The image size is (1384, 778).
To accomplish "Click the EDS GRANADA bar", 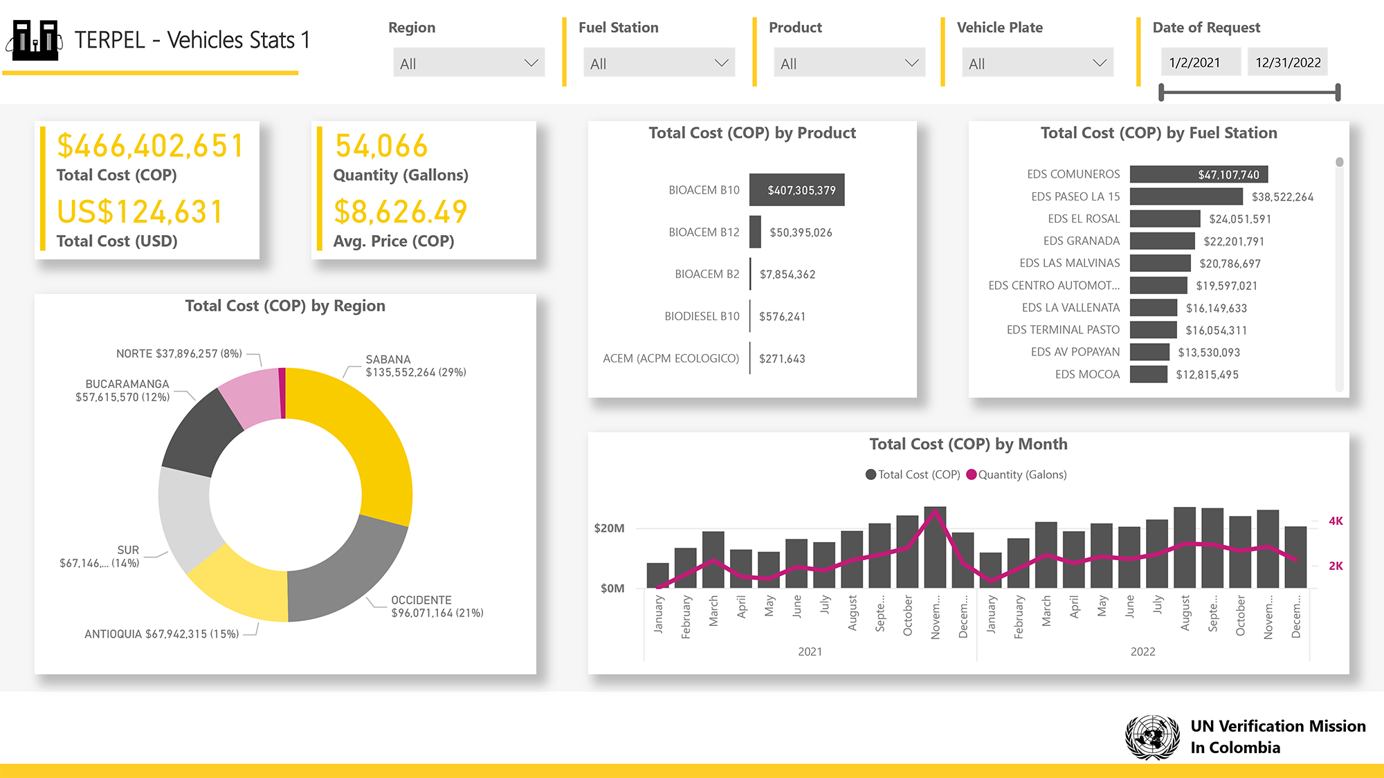I will click(x=1163, y=241).
